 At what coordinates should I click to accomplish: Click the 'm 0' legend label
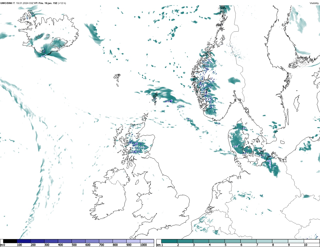2,245
